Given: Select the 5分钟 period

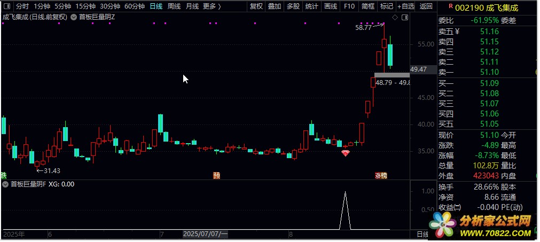Looking at the screenshot, I should (x=62, y=6).
